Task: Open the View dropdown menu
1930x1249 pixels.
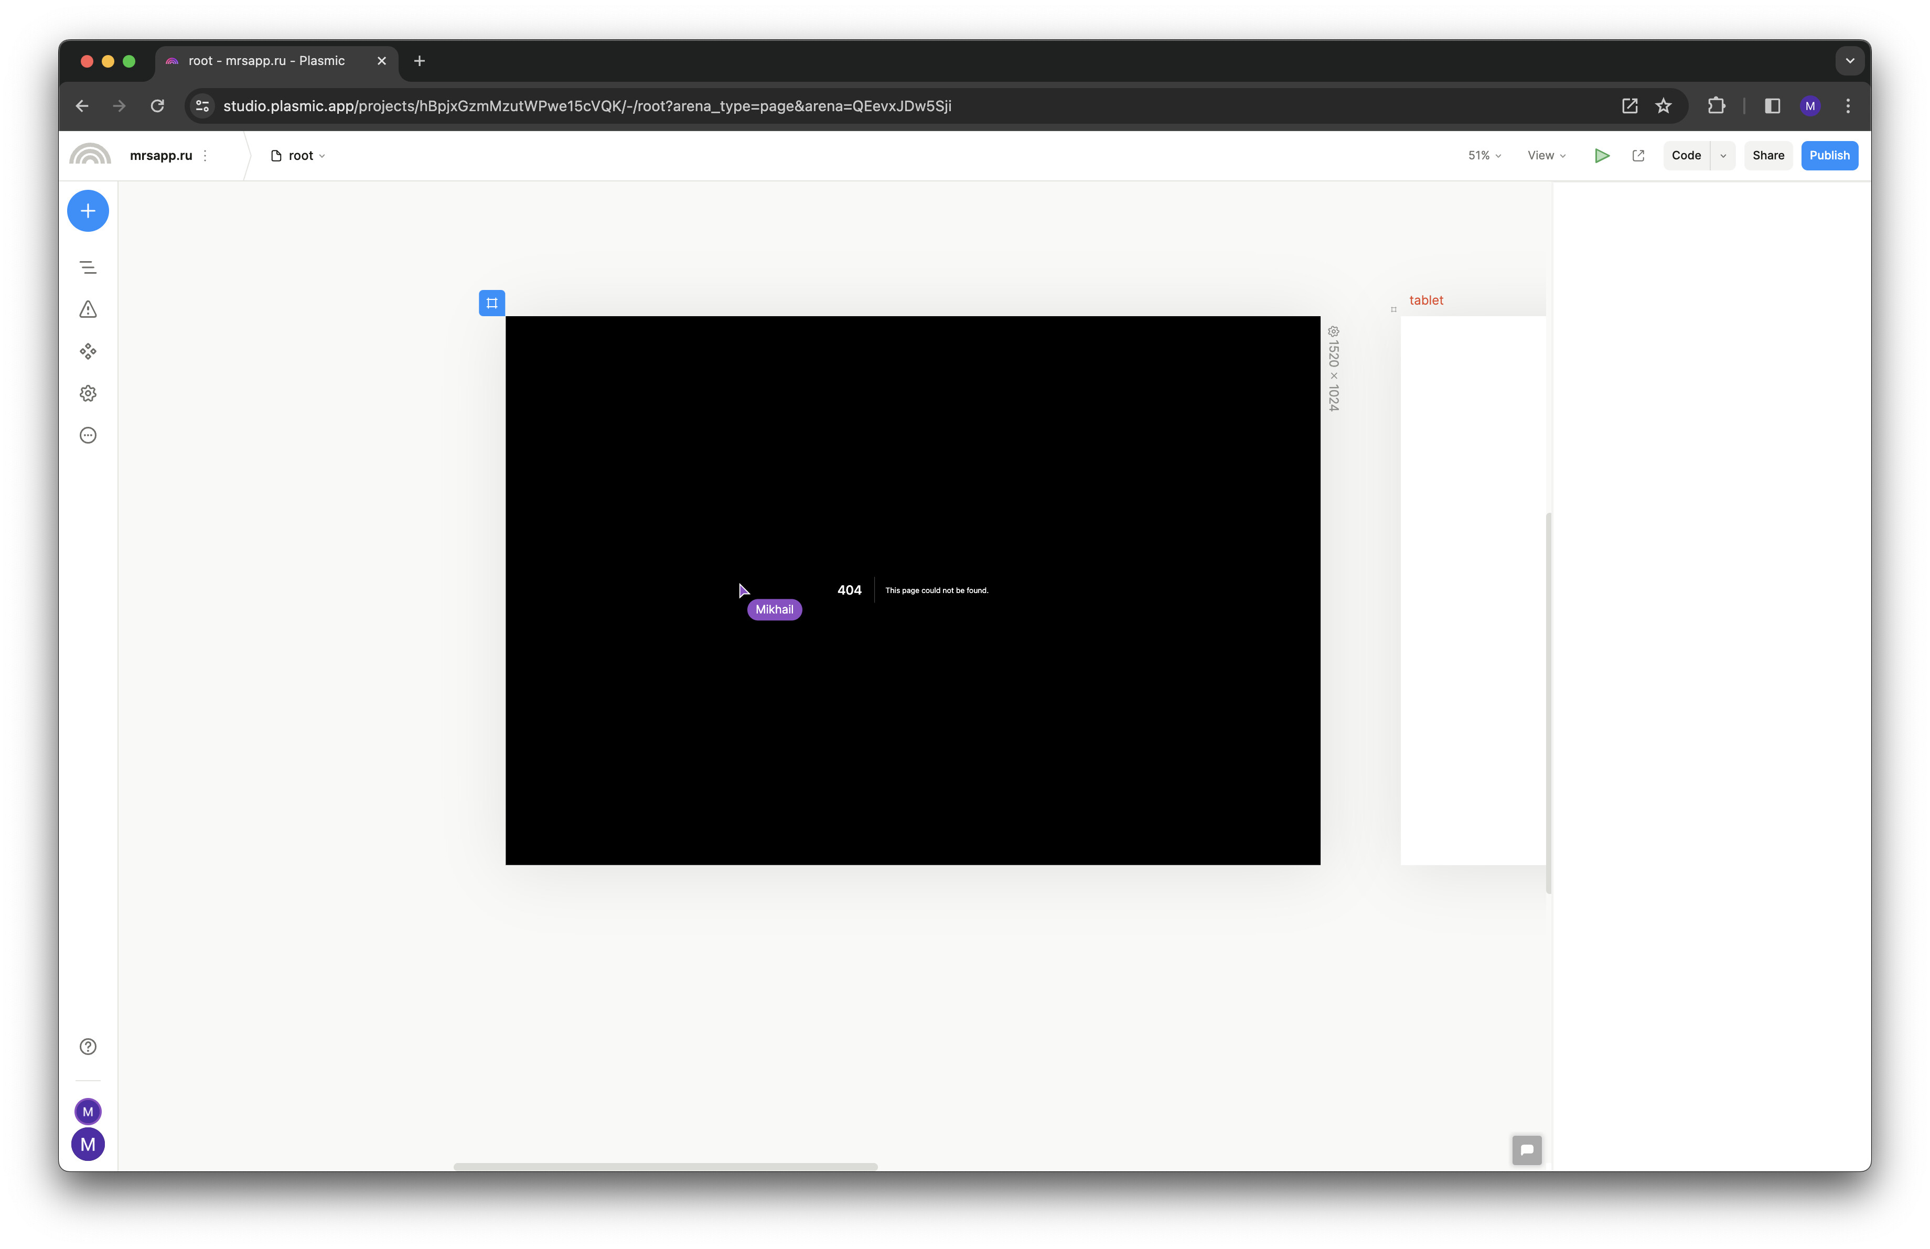Action: point(1546,156)
